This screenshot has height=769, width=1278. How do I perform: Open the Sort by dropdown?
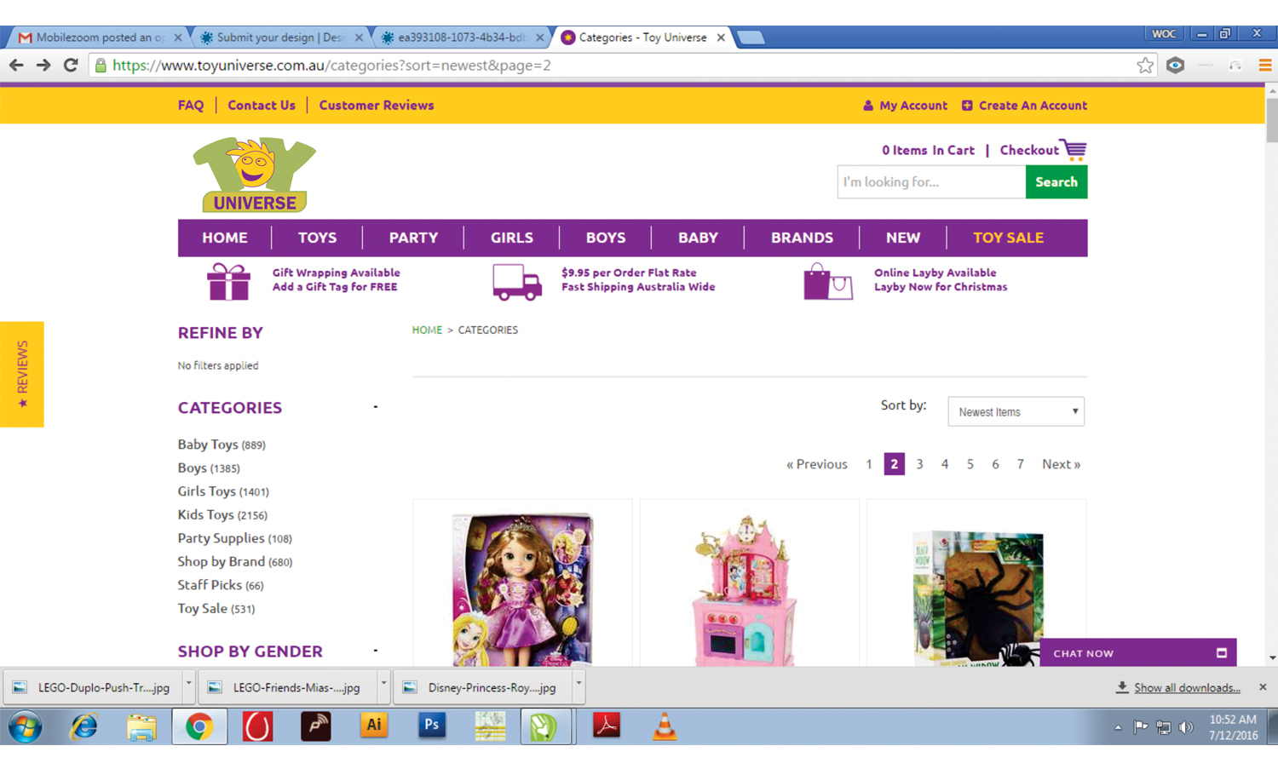point(1016,411)
